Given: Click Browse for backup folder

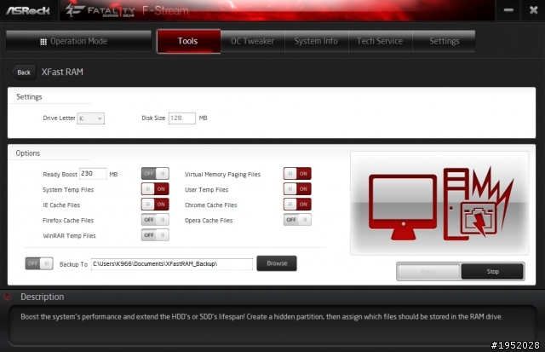Looking at the screenshot, I should click(277, 263).
